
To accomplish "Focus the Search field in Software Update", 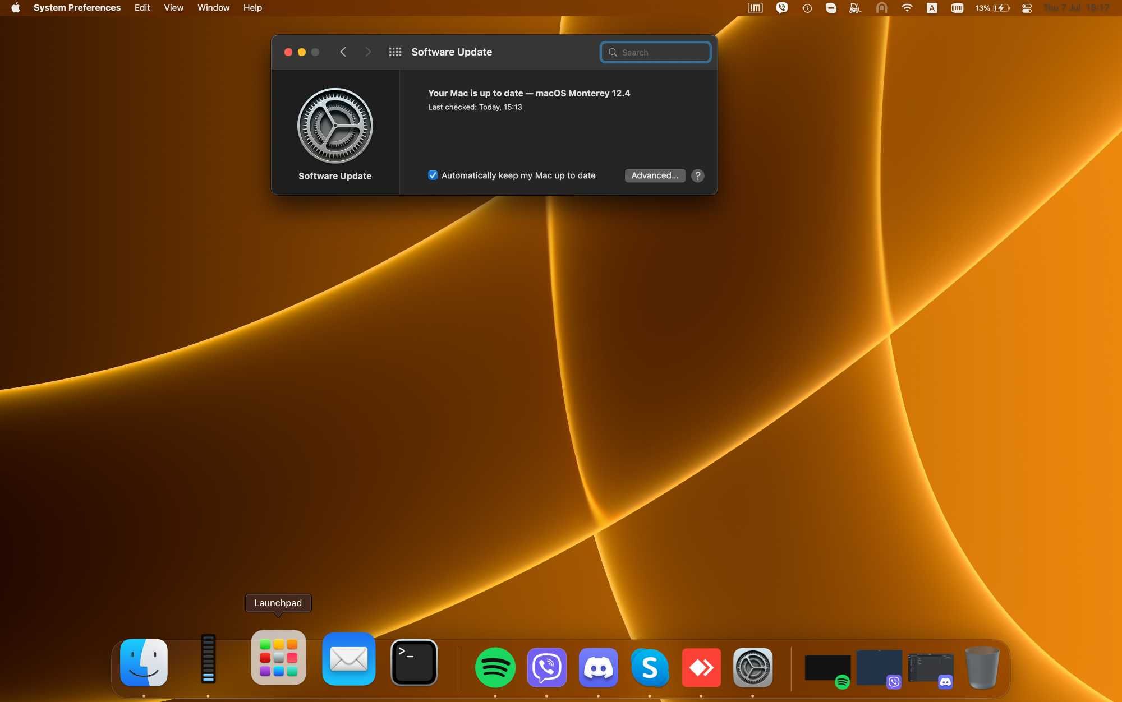I will (655, 52).
